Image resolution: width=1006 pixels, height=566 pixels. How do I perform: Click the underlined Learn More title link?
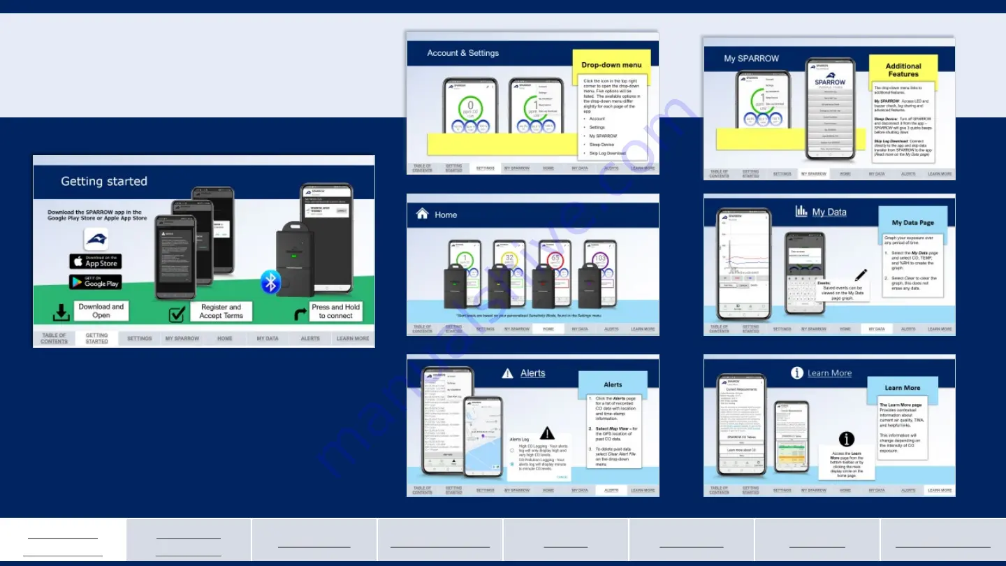pyautogui.click(x=829, y=373)
